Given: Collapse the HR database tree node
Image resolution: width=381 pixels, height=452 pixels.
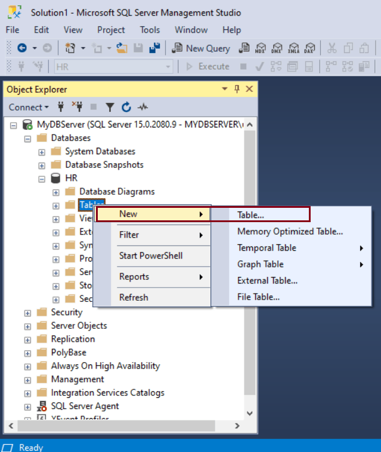Looking at the screenshot, I should pos(42,178).
